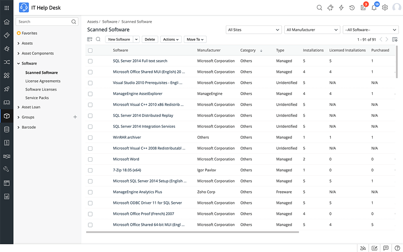The image size is (403, 252).
Task: Open the global search magnifier icon
Action: pyautogui.click(x=320, y=7)
